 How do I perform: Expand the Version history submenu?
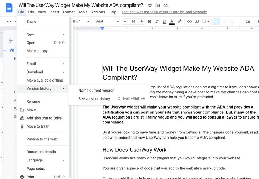pyautogui.click(x=42, y=88)
